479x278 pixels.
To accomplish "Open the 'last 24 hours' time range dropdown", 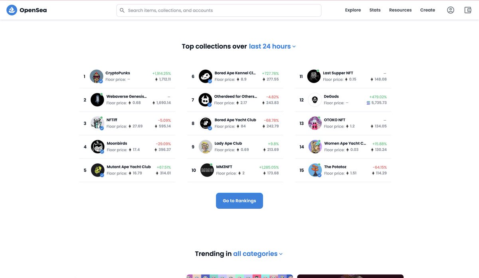I will coord(272,46).
